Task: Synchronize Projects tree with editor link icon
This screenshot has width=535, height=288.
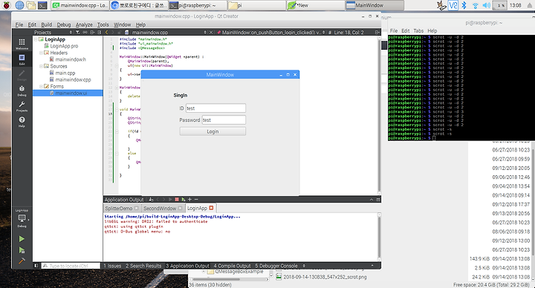Action: [x=85, y=32]
